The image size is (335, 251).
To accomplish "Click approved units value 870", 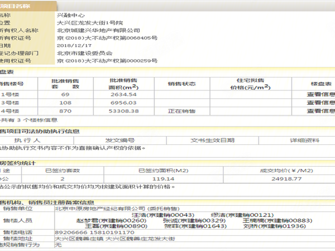I will click(x=65, y=111).
